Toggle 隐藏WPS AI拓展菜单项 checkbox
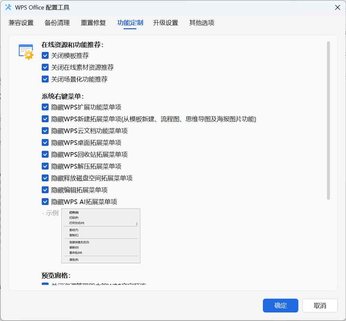This screenshot has height=321, width=346. pos(45,202)
